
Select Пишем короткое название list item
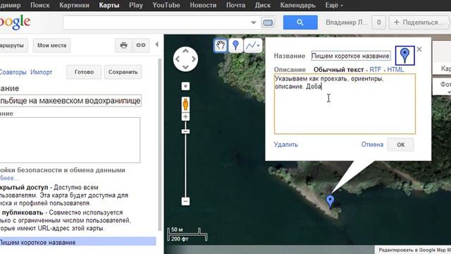coord(78,242)
